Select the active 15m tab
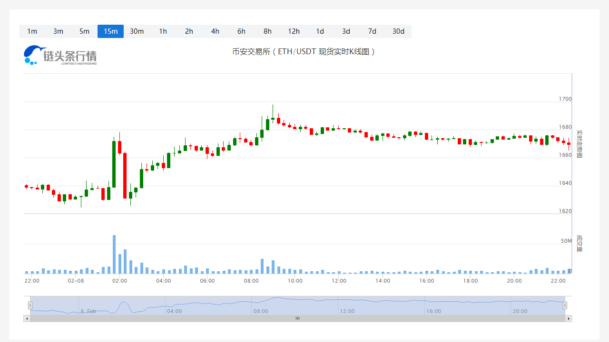Image resolution: width=609 pixels, height=342 pixels. (x=110, y=31)
